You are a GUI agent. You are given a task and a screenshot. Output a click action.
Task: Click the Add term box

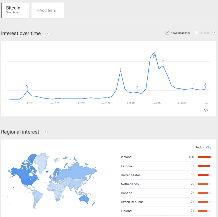(47, 10)
